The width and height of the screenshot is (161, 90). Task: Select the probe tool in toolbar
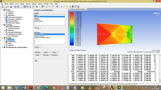[33, 7]
